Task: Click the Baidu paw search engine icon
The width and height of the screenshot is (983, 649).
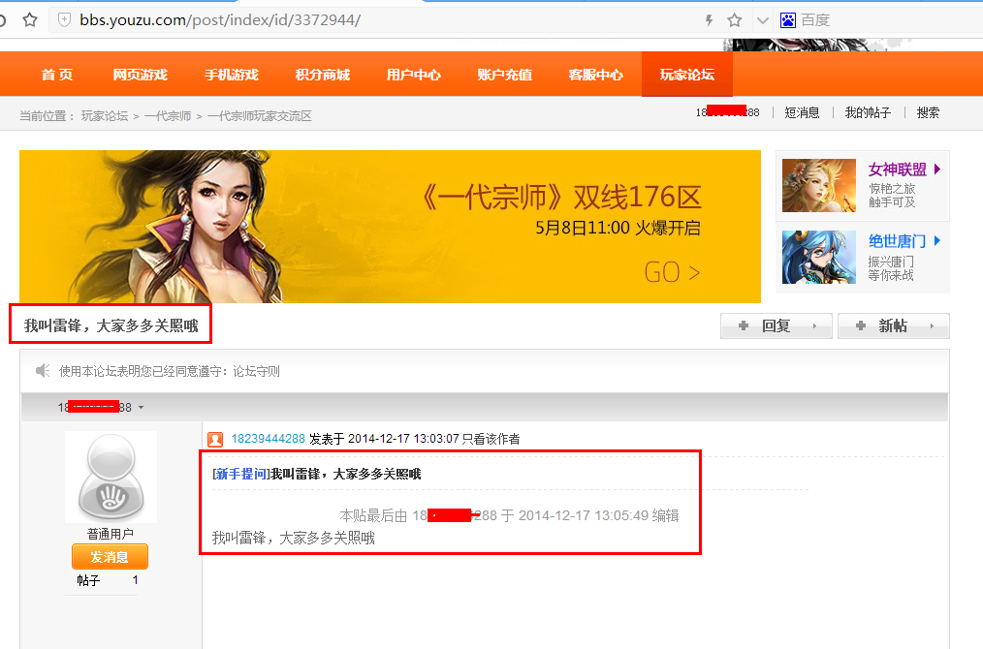Action: pos(787,20)
